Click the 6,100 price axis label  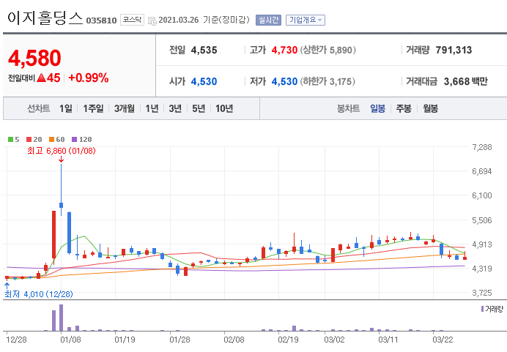pos(482,195)
